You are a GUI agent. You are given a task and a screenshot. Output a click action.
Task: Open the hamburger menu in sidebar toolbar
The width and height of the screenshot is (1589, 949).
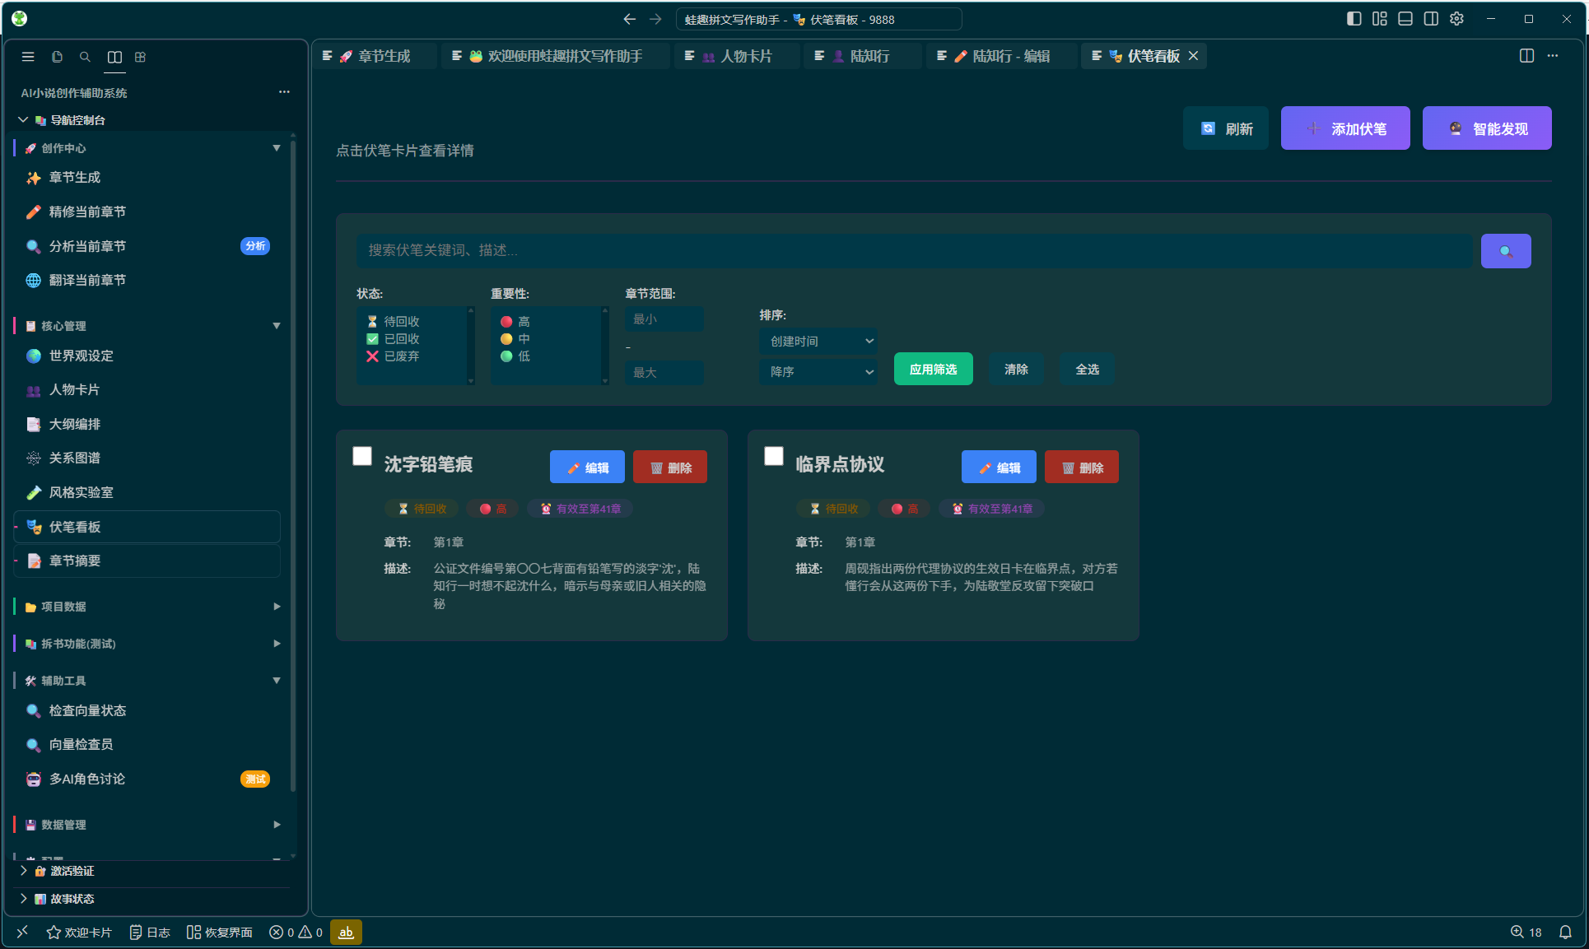coord(28,57)
